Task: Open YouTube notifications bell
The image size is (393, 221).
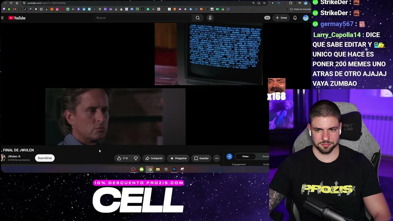Action: coord(295,18)
